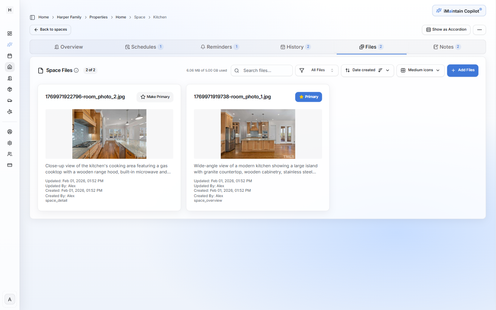
Task: Open the settings gear in the sidebar
Action: (10, 143)
